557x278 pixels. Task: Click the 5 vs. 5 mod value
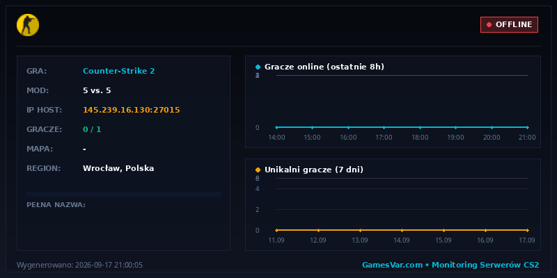click(97, 90)
